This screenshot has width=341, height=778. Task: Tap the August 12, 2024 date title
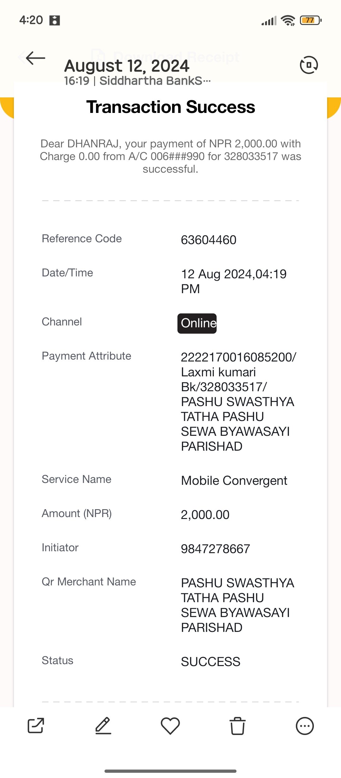(127, 66)
